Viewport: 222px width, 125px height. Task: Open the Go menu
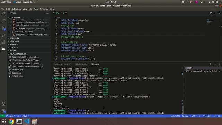(x=31, y=9)
